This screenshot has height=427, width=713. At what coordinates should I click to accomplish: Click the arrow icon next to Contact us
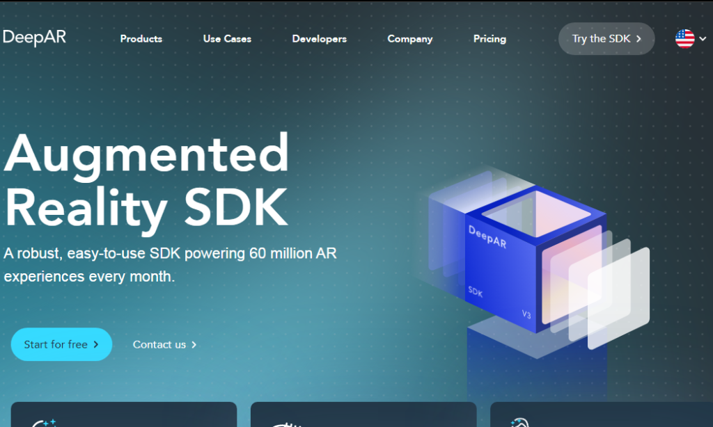193,344
